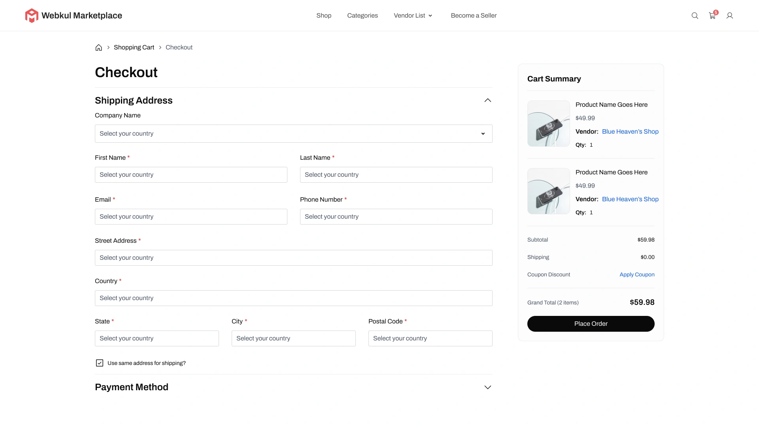759x427 pixels.
Task: Expand the Payment Method section
Action: [x=488, y=387]
